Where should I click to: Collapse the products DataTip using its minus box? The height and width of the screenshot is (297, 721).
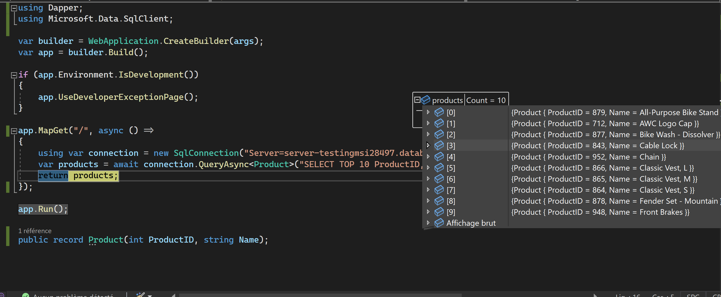point(417,99)
